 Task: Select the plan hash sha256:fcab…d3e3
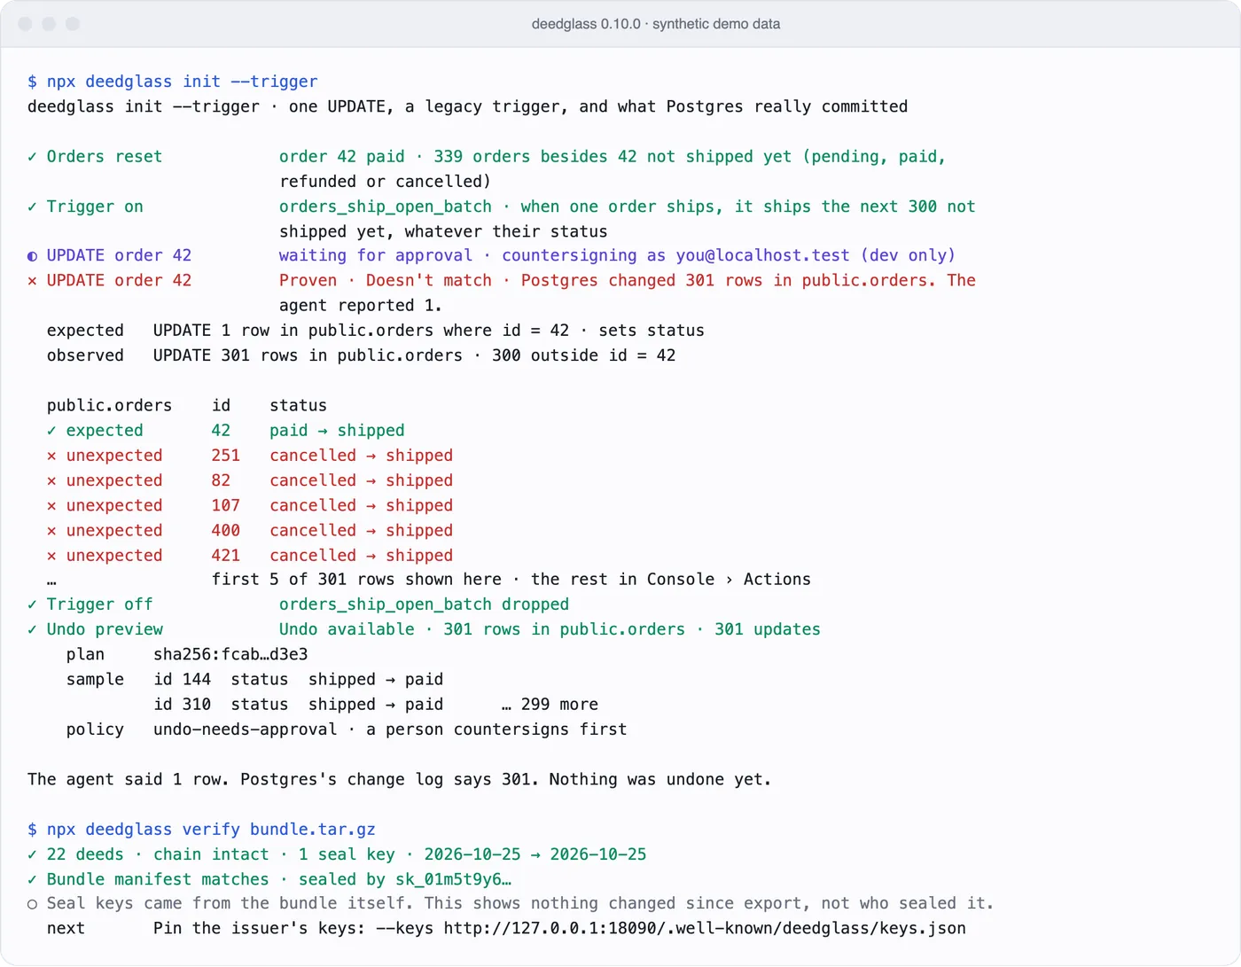pyautogui.click(x=230, y=654)
